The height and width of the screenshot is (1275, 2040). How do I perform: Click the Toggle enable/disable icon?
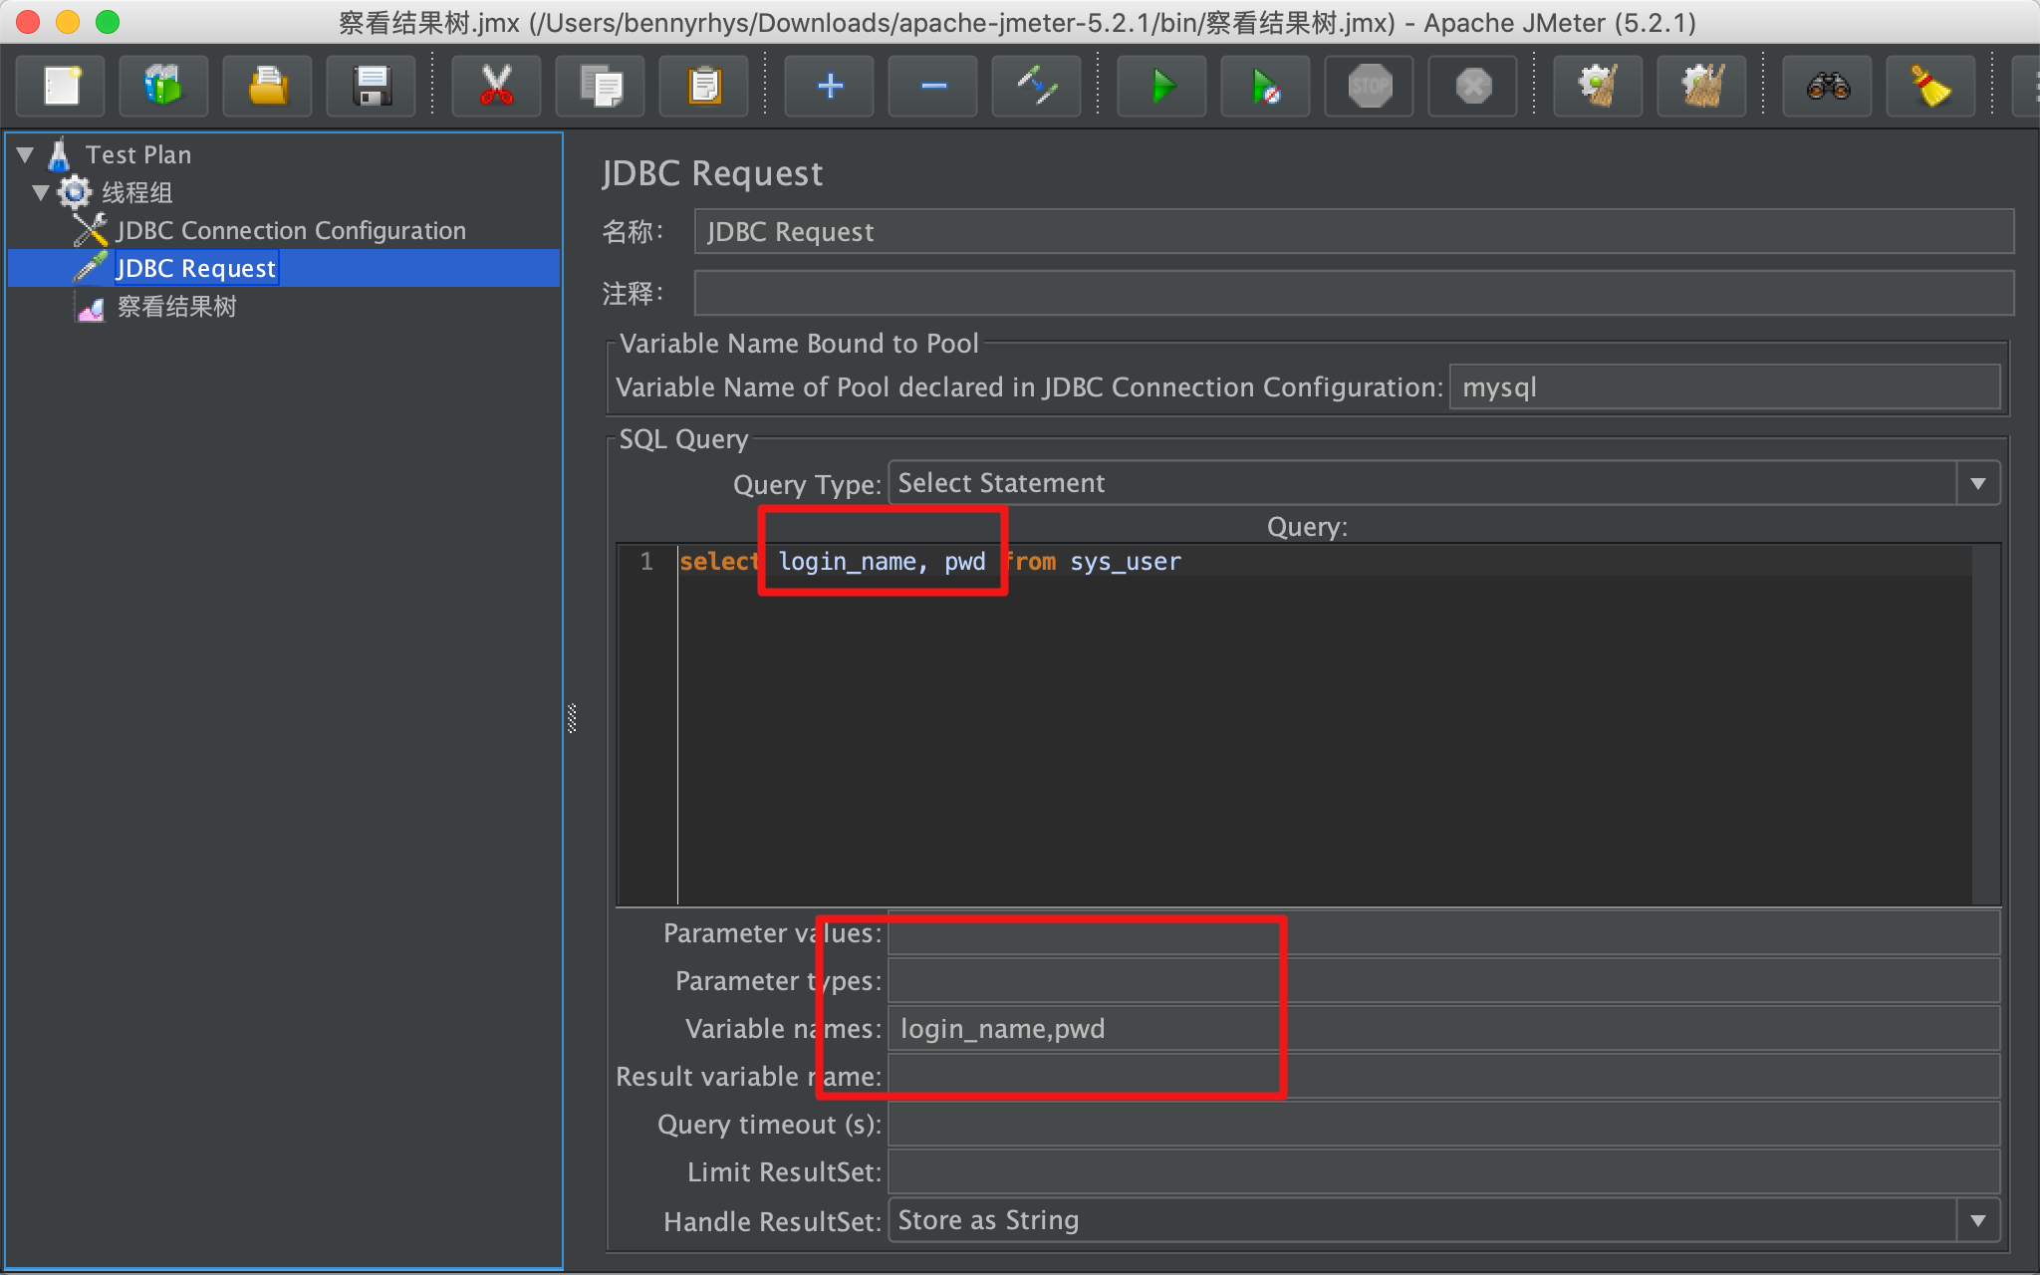[x=1037, y=87]
